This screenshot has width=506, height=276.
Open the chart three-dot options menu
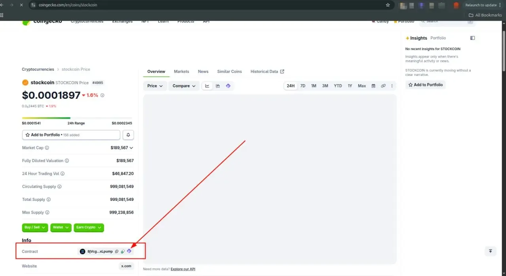392,86
